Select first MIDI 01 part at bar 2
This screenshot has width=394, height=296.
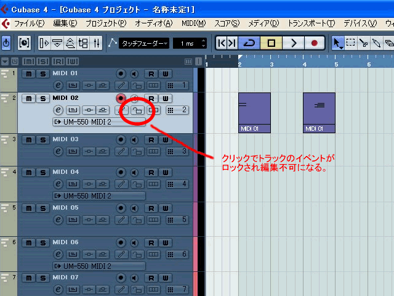pyautogui.click(x=254, y=112)
